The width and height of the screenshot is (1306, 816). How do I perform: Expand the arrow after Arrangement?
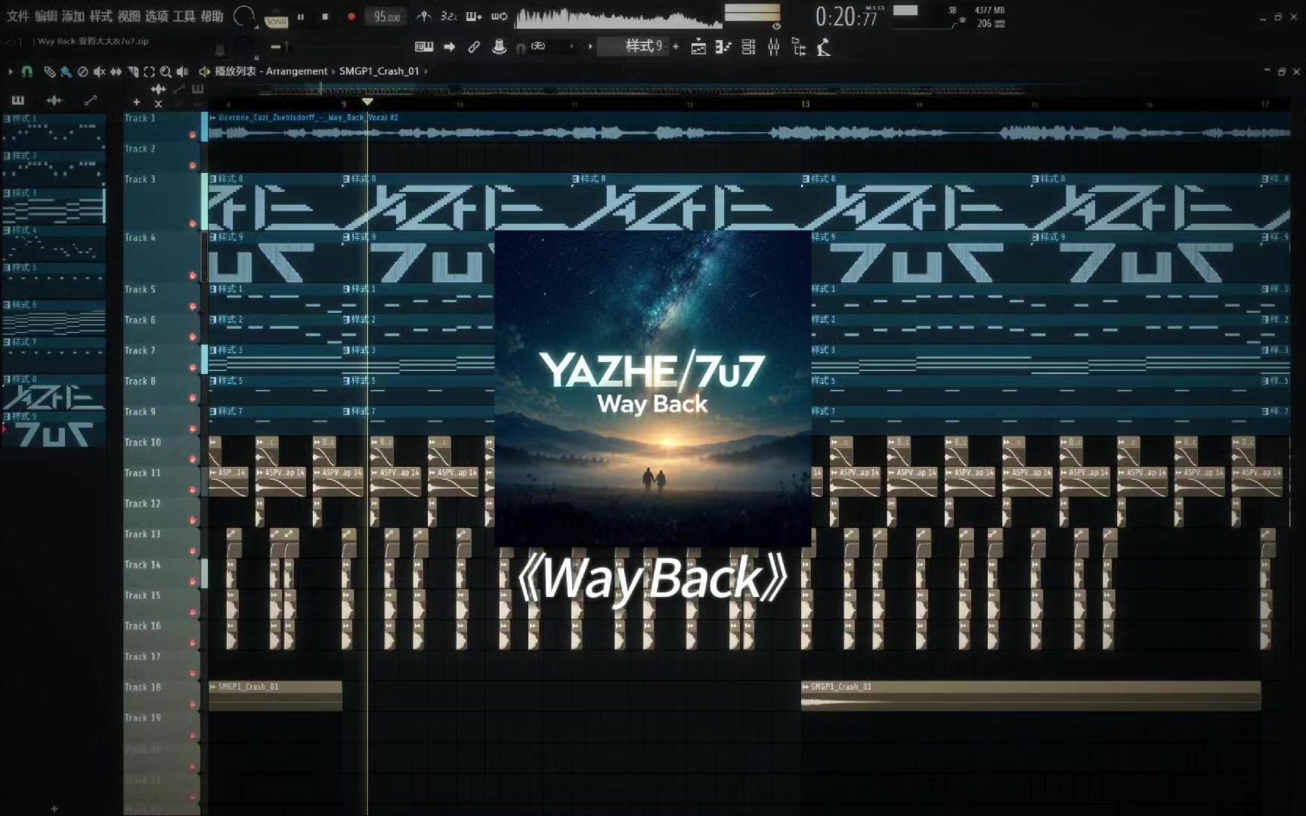[333, 71]
